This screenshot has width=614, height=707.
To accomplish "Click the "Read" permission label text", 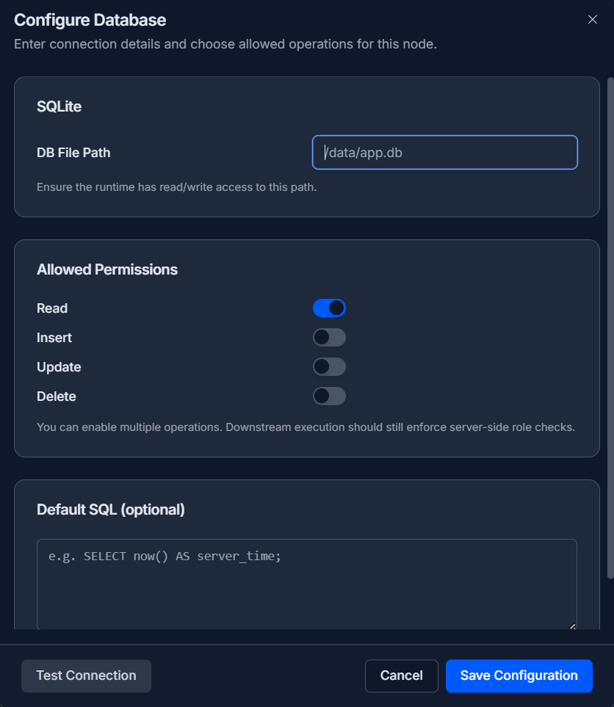I will coord(52,308).
